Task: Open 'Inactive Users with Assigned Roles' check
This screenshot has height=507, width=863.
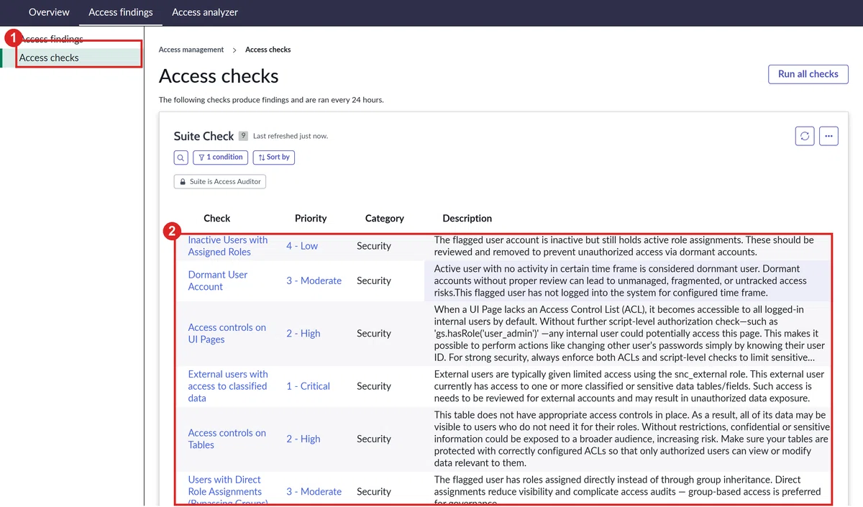Action: [x=228, y=246]
